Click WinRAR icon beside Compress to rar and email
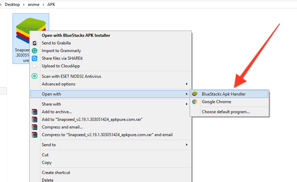The image size is (297, 182). pos(35,135)
